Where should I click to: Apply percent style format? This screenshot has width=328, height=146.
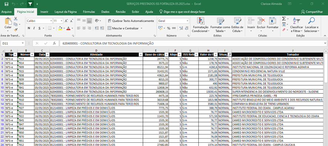coord(168,28)
